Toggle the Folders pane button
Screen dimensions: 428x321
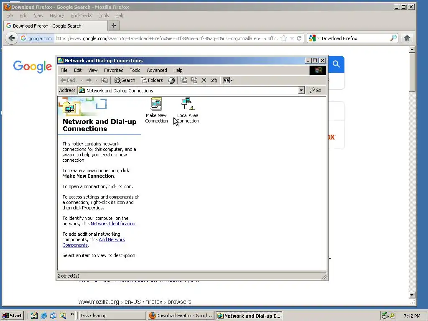click(x=152, y=80)
